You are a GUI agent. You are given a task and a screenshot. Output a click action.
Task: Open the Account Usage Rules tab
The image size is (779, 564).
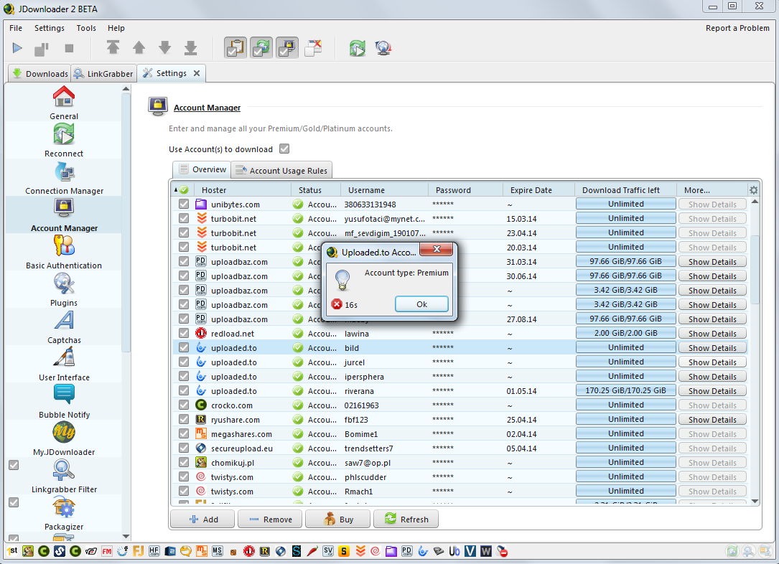[281, 170]
